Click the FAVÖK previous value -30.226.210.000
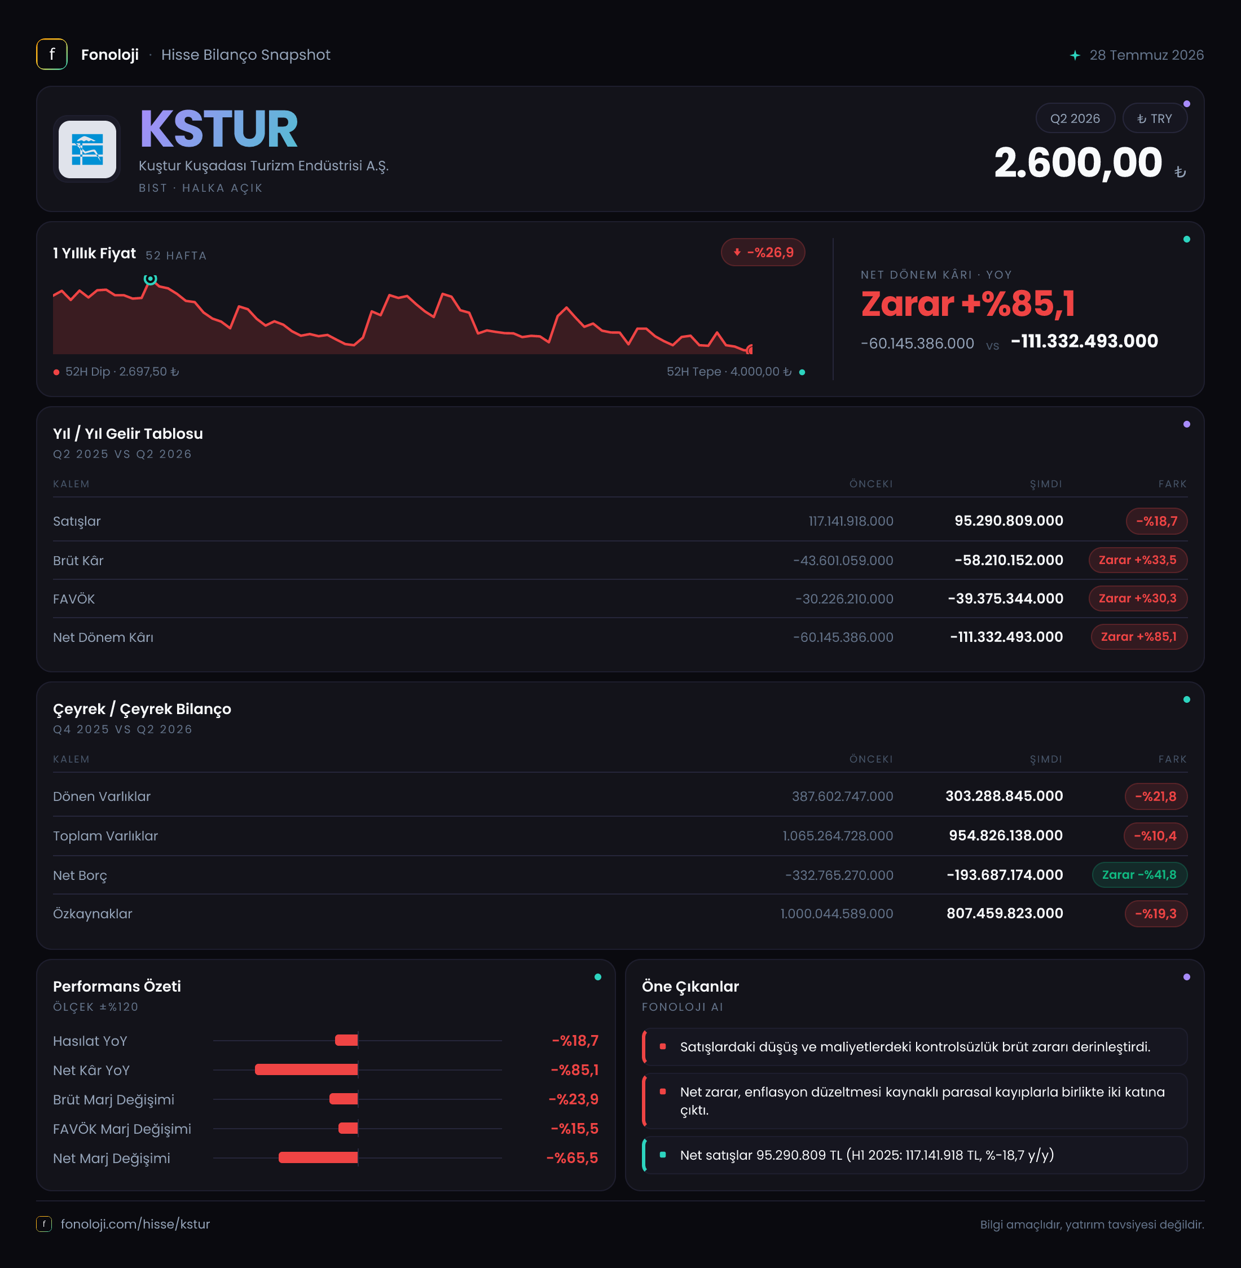Screen dimensions: 1241x1268 844,599
